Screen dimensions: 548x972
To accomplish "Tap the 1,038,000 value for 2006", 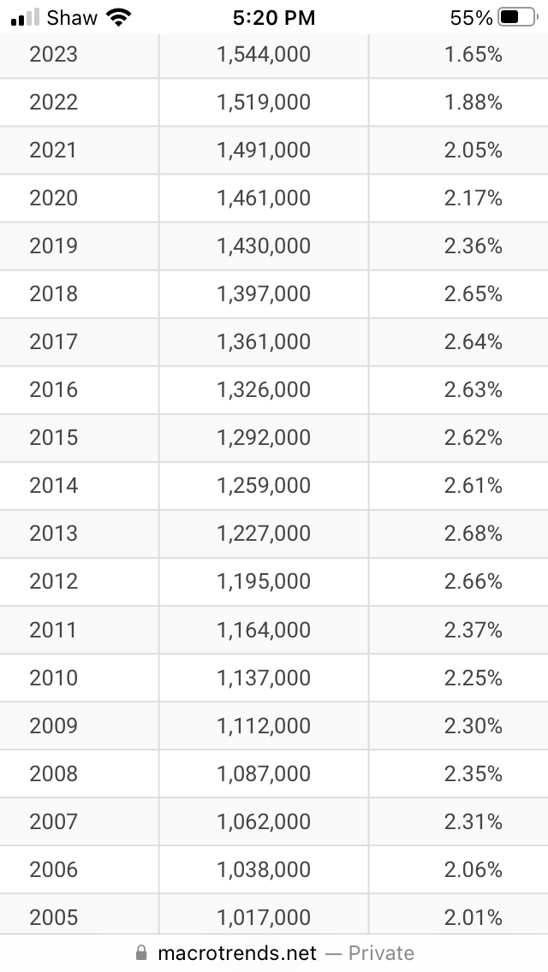I will tap(264, 869).
